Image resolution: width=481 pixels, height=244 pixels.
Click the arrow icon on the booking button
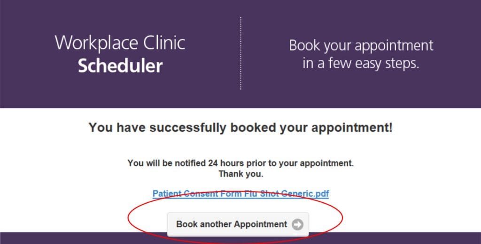coord(297,224)
